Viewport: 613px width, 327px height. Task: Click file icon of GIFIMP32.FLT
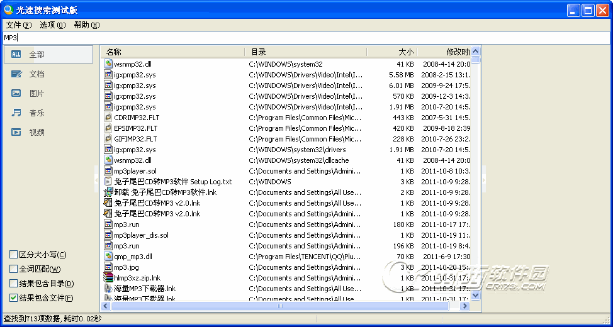point(108,139)
